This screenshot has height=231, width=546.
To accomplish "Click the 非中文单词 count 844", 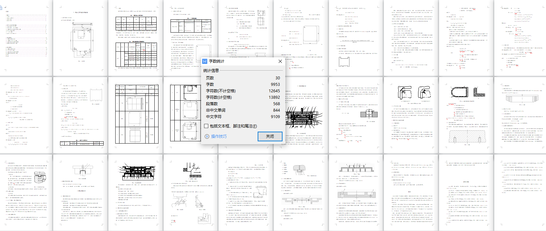I will (x=277, y=110).
